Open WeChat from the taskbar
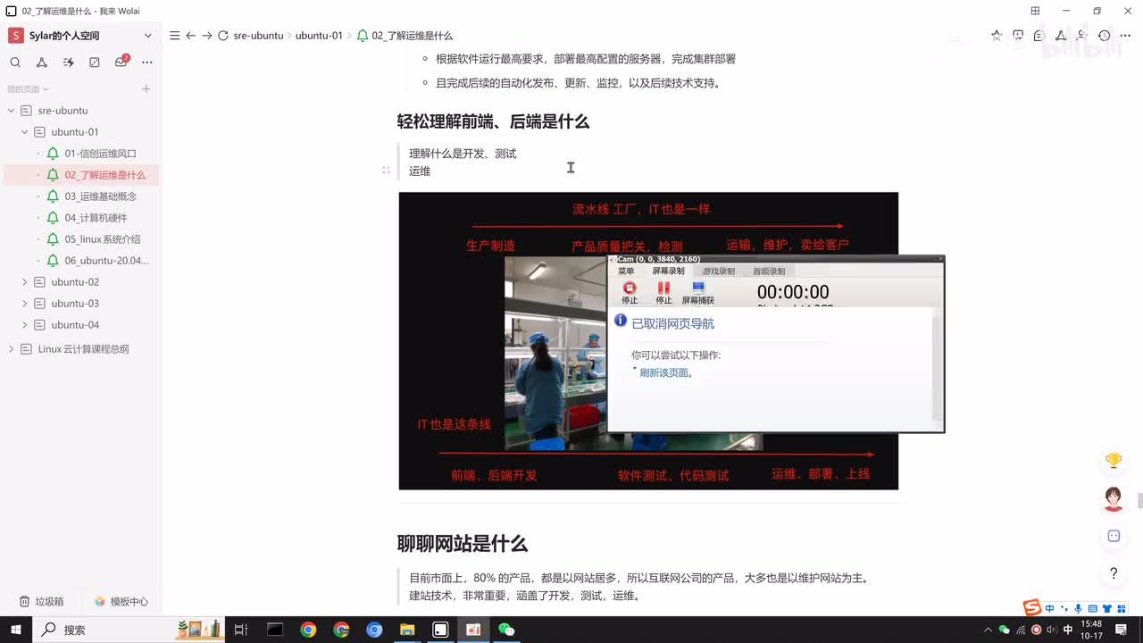This screenshot has width=1143, height=643. [x=507, y=630]
